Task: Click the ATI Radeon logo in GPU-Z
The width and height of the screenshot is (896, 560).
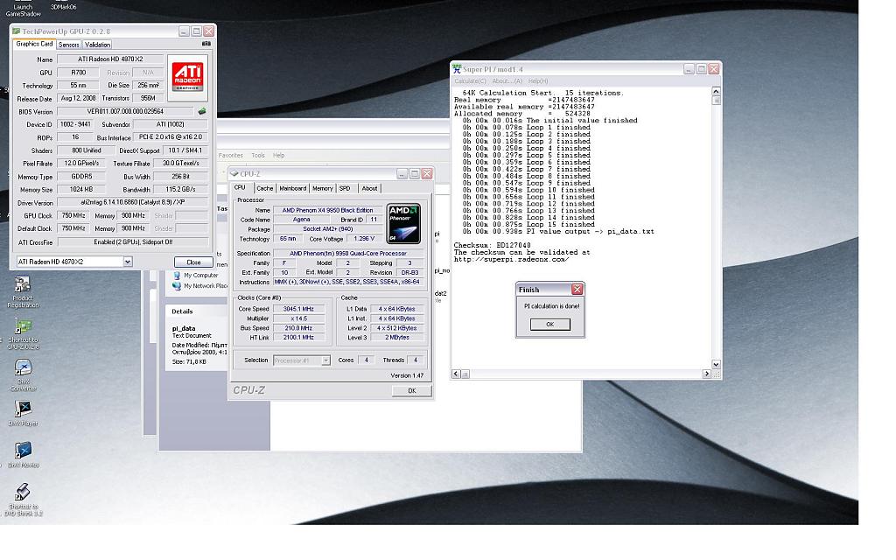Action: pyautogui.click(x=188, y=77)
